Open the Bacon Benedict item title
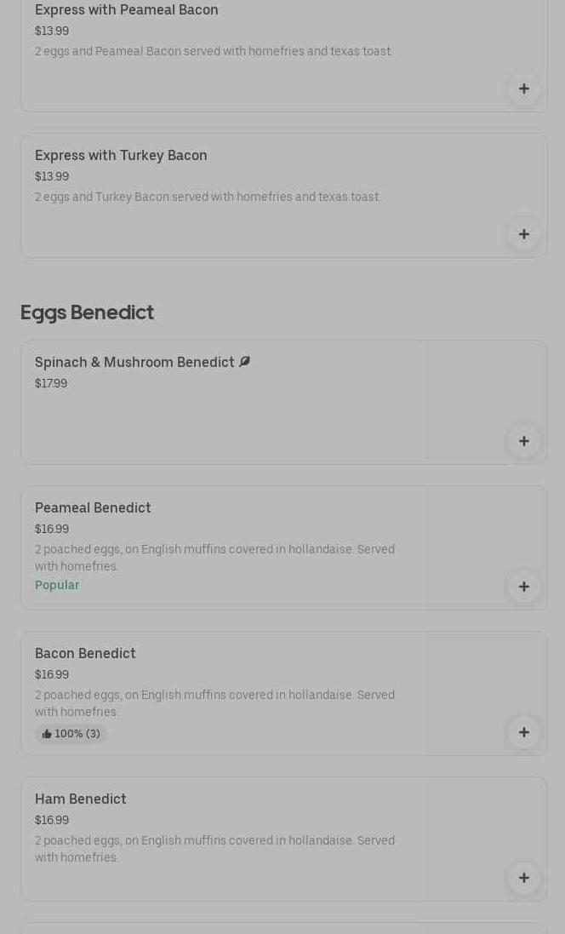565x934 pixels. point(85,653)
